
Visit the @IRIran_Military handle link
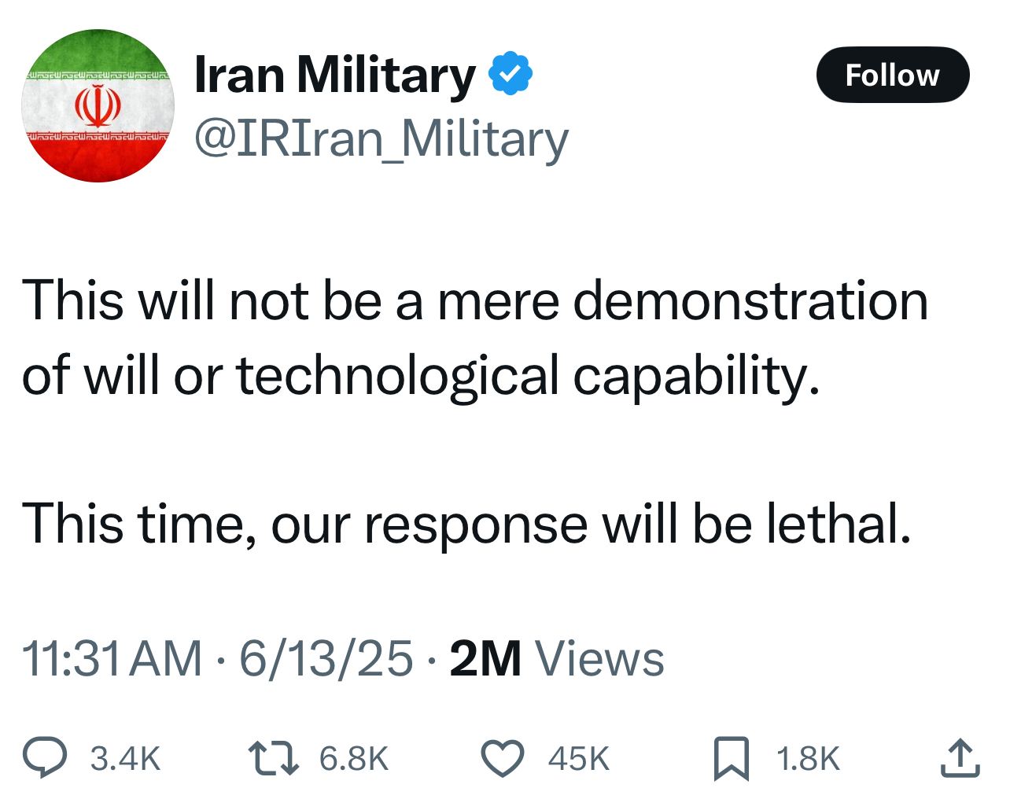(382, 139)
